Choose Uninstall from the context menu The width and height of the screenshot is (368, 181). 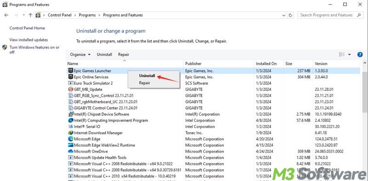click(147, 76)
